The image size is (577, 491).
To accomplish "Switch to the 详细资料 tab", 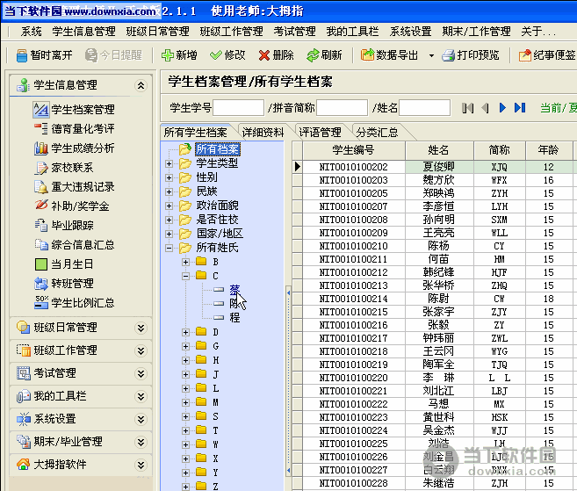I will tap(263, 133).
